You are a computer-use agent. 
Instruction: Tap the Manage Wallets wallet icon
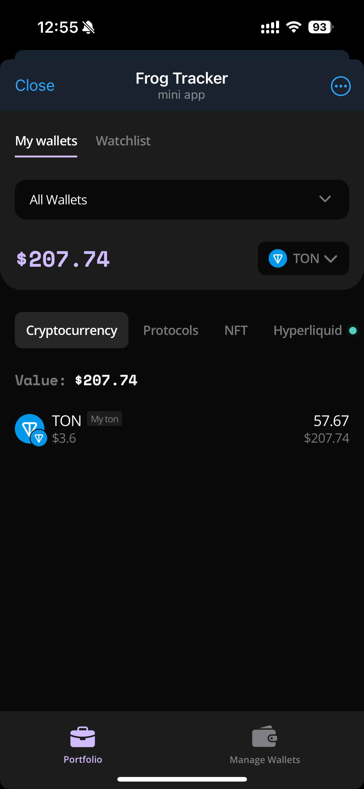[265, 737]
